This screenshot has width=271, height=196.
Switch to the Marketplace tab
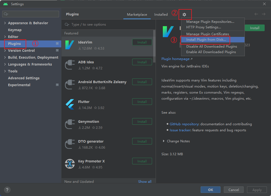[137, 15]
